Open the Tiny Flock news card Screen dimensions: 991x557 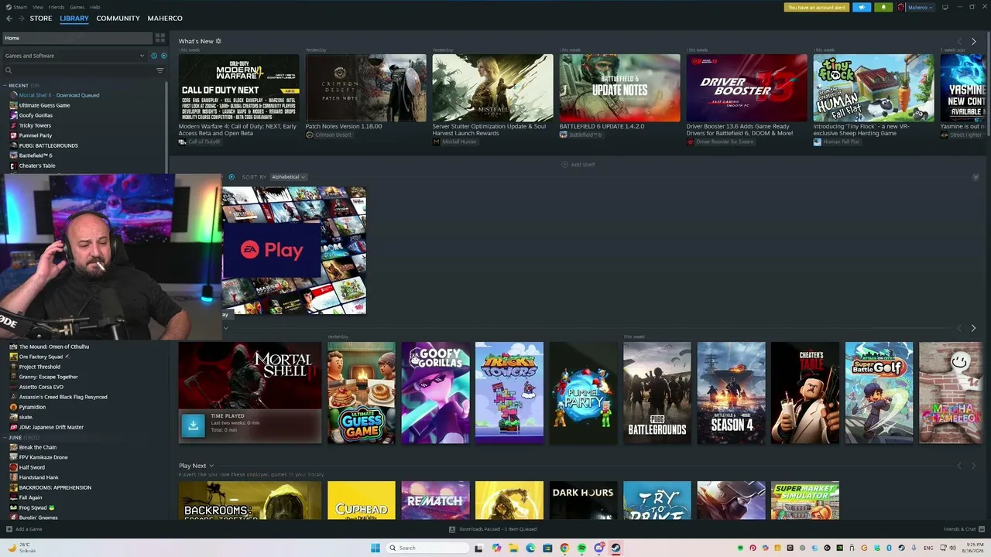click(873, 88)
